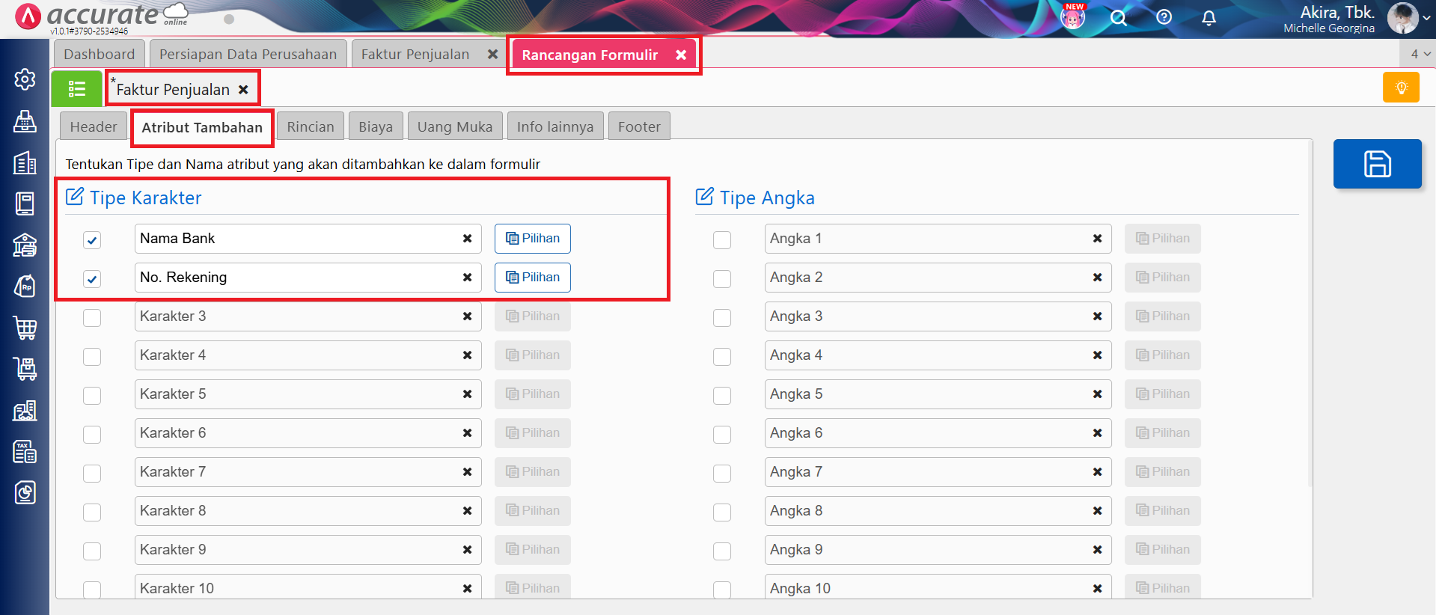Open Pilihan options for No. Rekening
This screenshot has height=615, width=1436.
[x=532, y=278]
